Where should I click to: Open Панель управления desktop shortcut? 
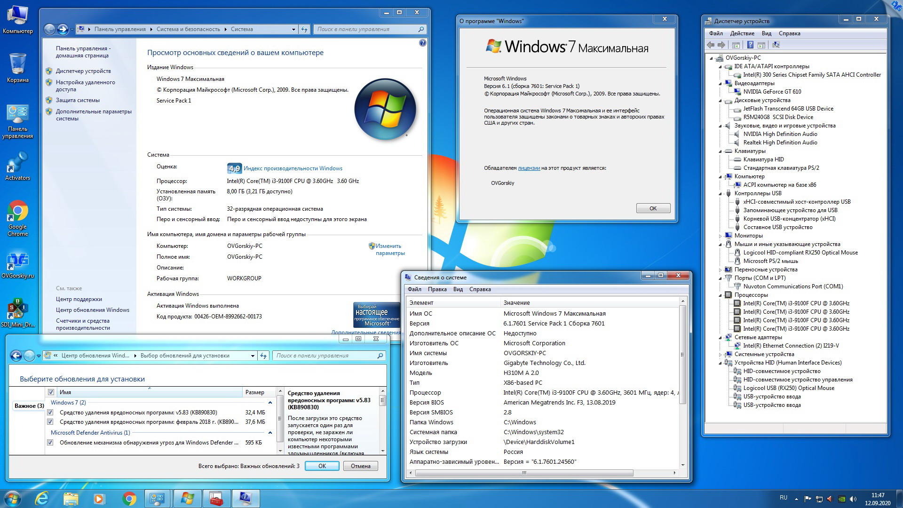tap(18, 122)
